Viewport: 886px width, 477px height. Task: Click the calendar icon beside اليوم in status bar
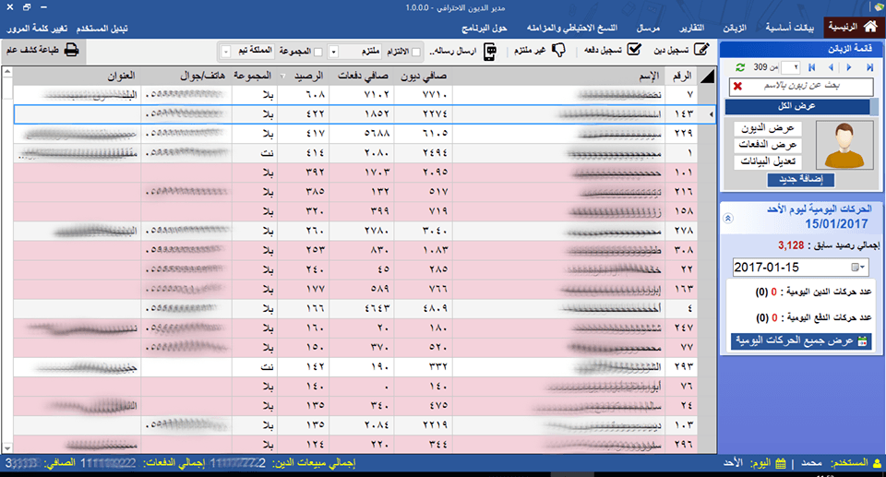781,463
